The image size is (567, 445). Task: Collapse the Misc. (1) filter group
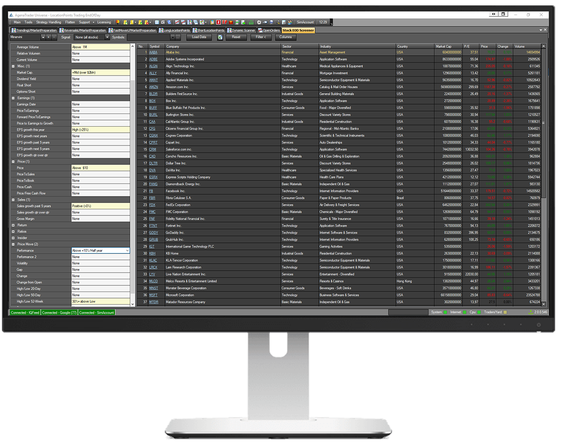[13, 67]
